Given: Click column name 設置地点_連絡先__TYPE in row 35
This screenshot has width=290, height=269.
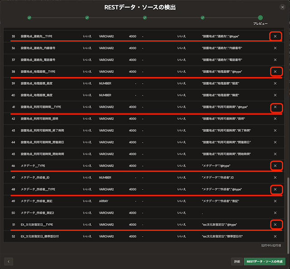Looking at the screenshot, I should (36, 36).
